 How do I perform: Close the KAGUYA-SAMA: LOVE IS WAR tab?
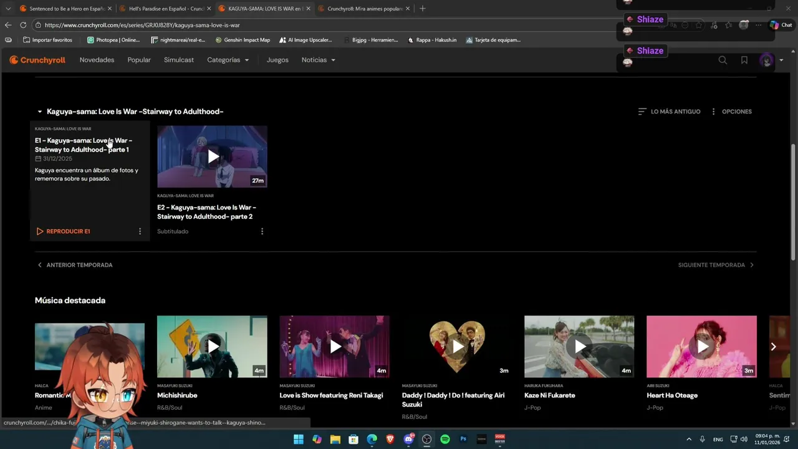click(308, 9)
